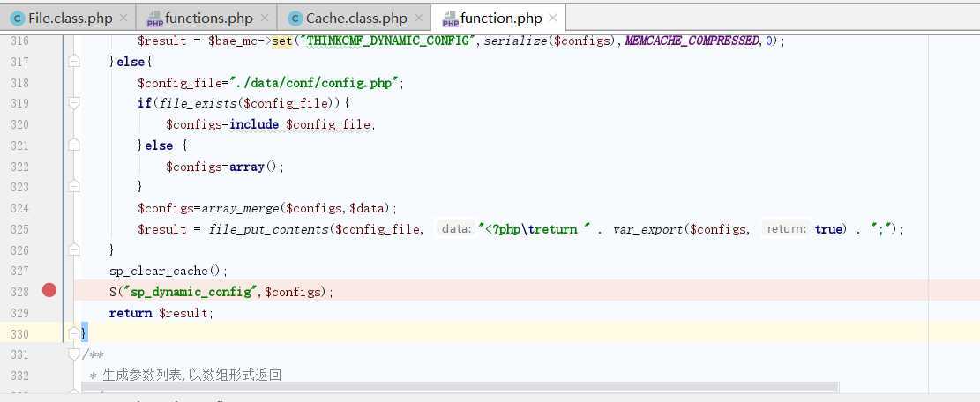Click the MEMCACHE_COMPRESSED constant
This screenshot has height=402, width=980.
pos(692,41)
